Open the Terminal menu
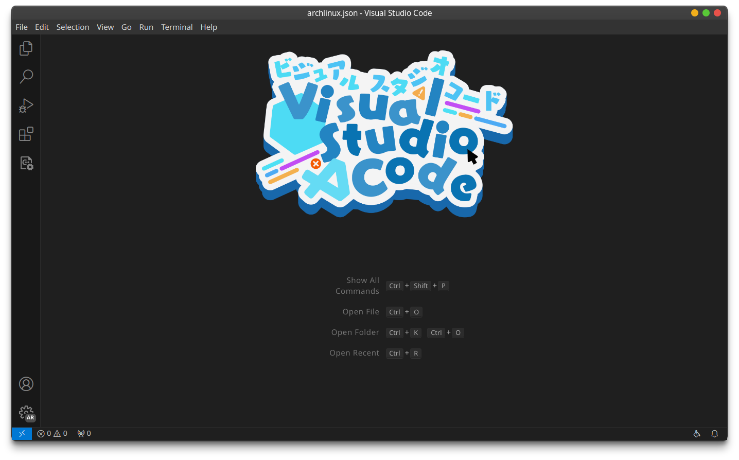 click(x=177, y=27)
